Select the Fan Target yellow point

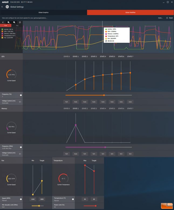pos(42,181)
